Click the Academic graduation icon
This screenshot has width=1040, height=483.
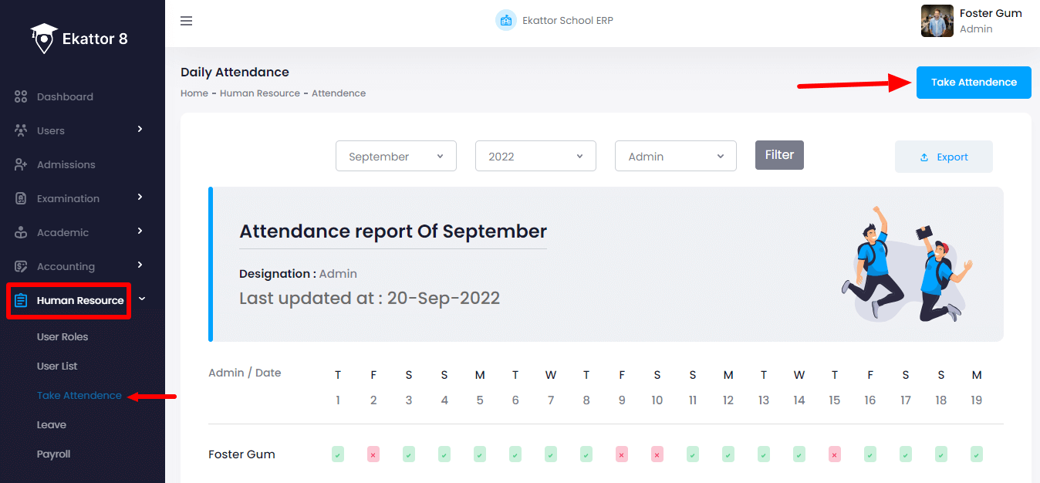click(21, 232)
